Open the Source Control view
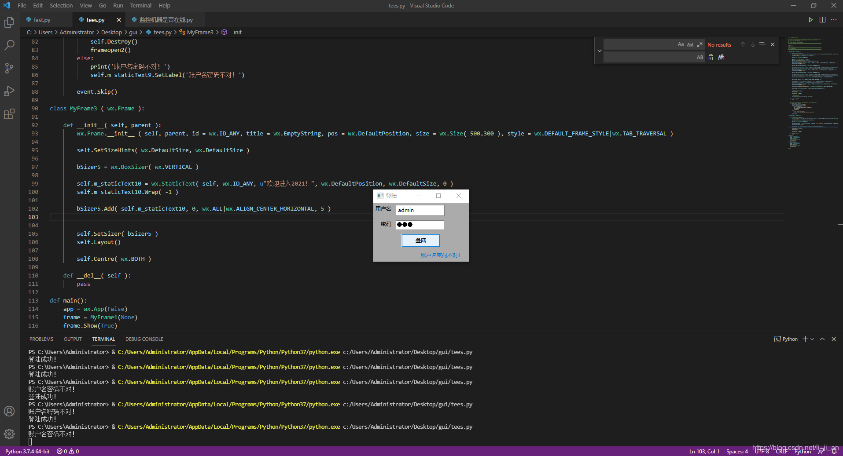Viewport: 843px width, 456px height. click(9, 68)
